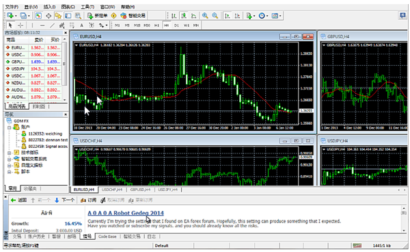
Task: Click the subscribe button in signals panel
Action: tap(88, 200)
